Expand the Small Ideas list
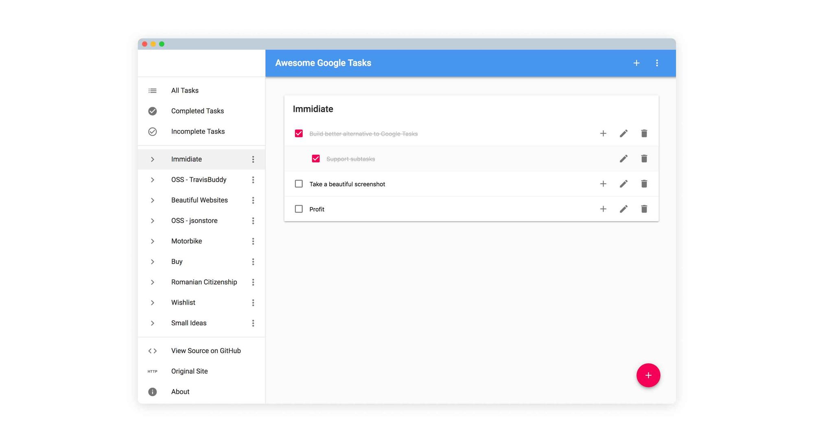814x443 pixels. (151, 323)
